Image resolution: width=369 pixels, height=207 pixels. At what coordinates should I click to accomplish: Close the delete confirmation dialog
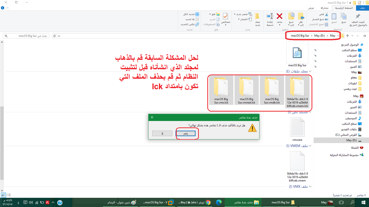point(152,117)
